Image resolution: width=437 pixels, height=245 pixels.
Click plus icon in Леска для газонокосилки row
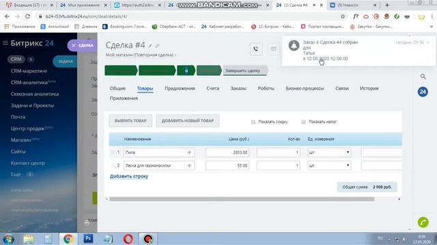189,165
